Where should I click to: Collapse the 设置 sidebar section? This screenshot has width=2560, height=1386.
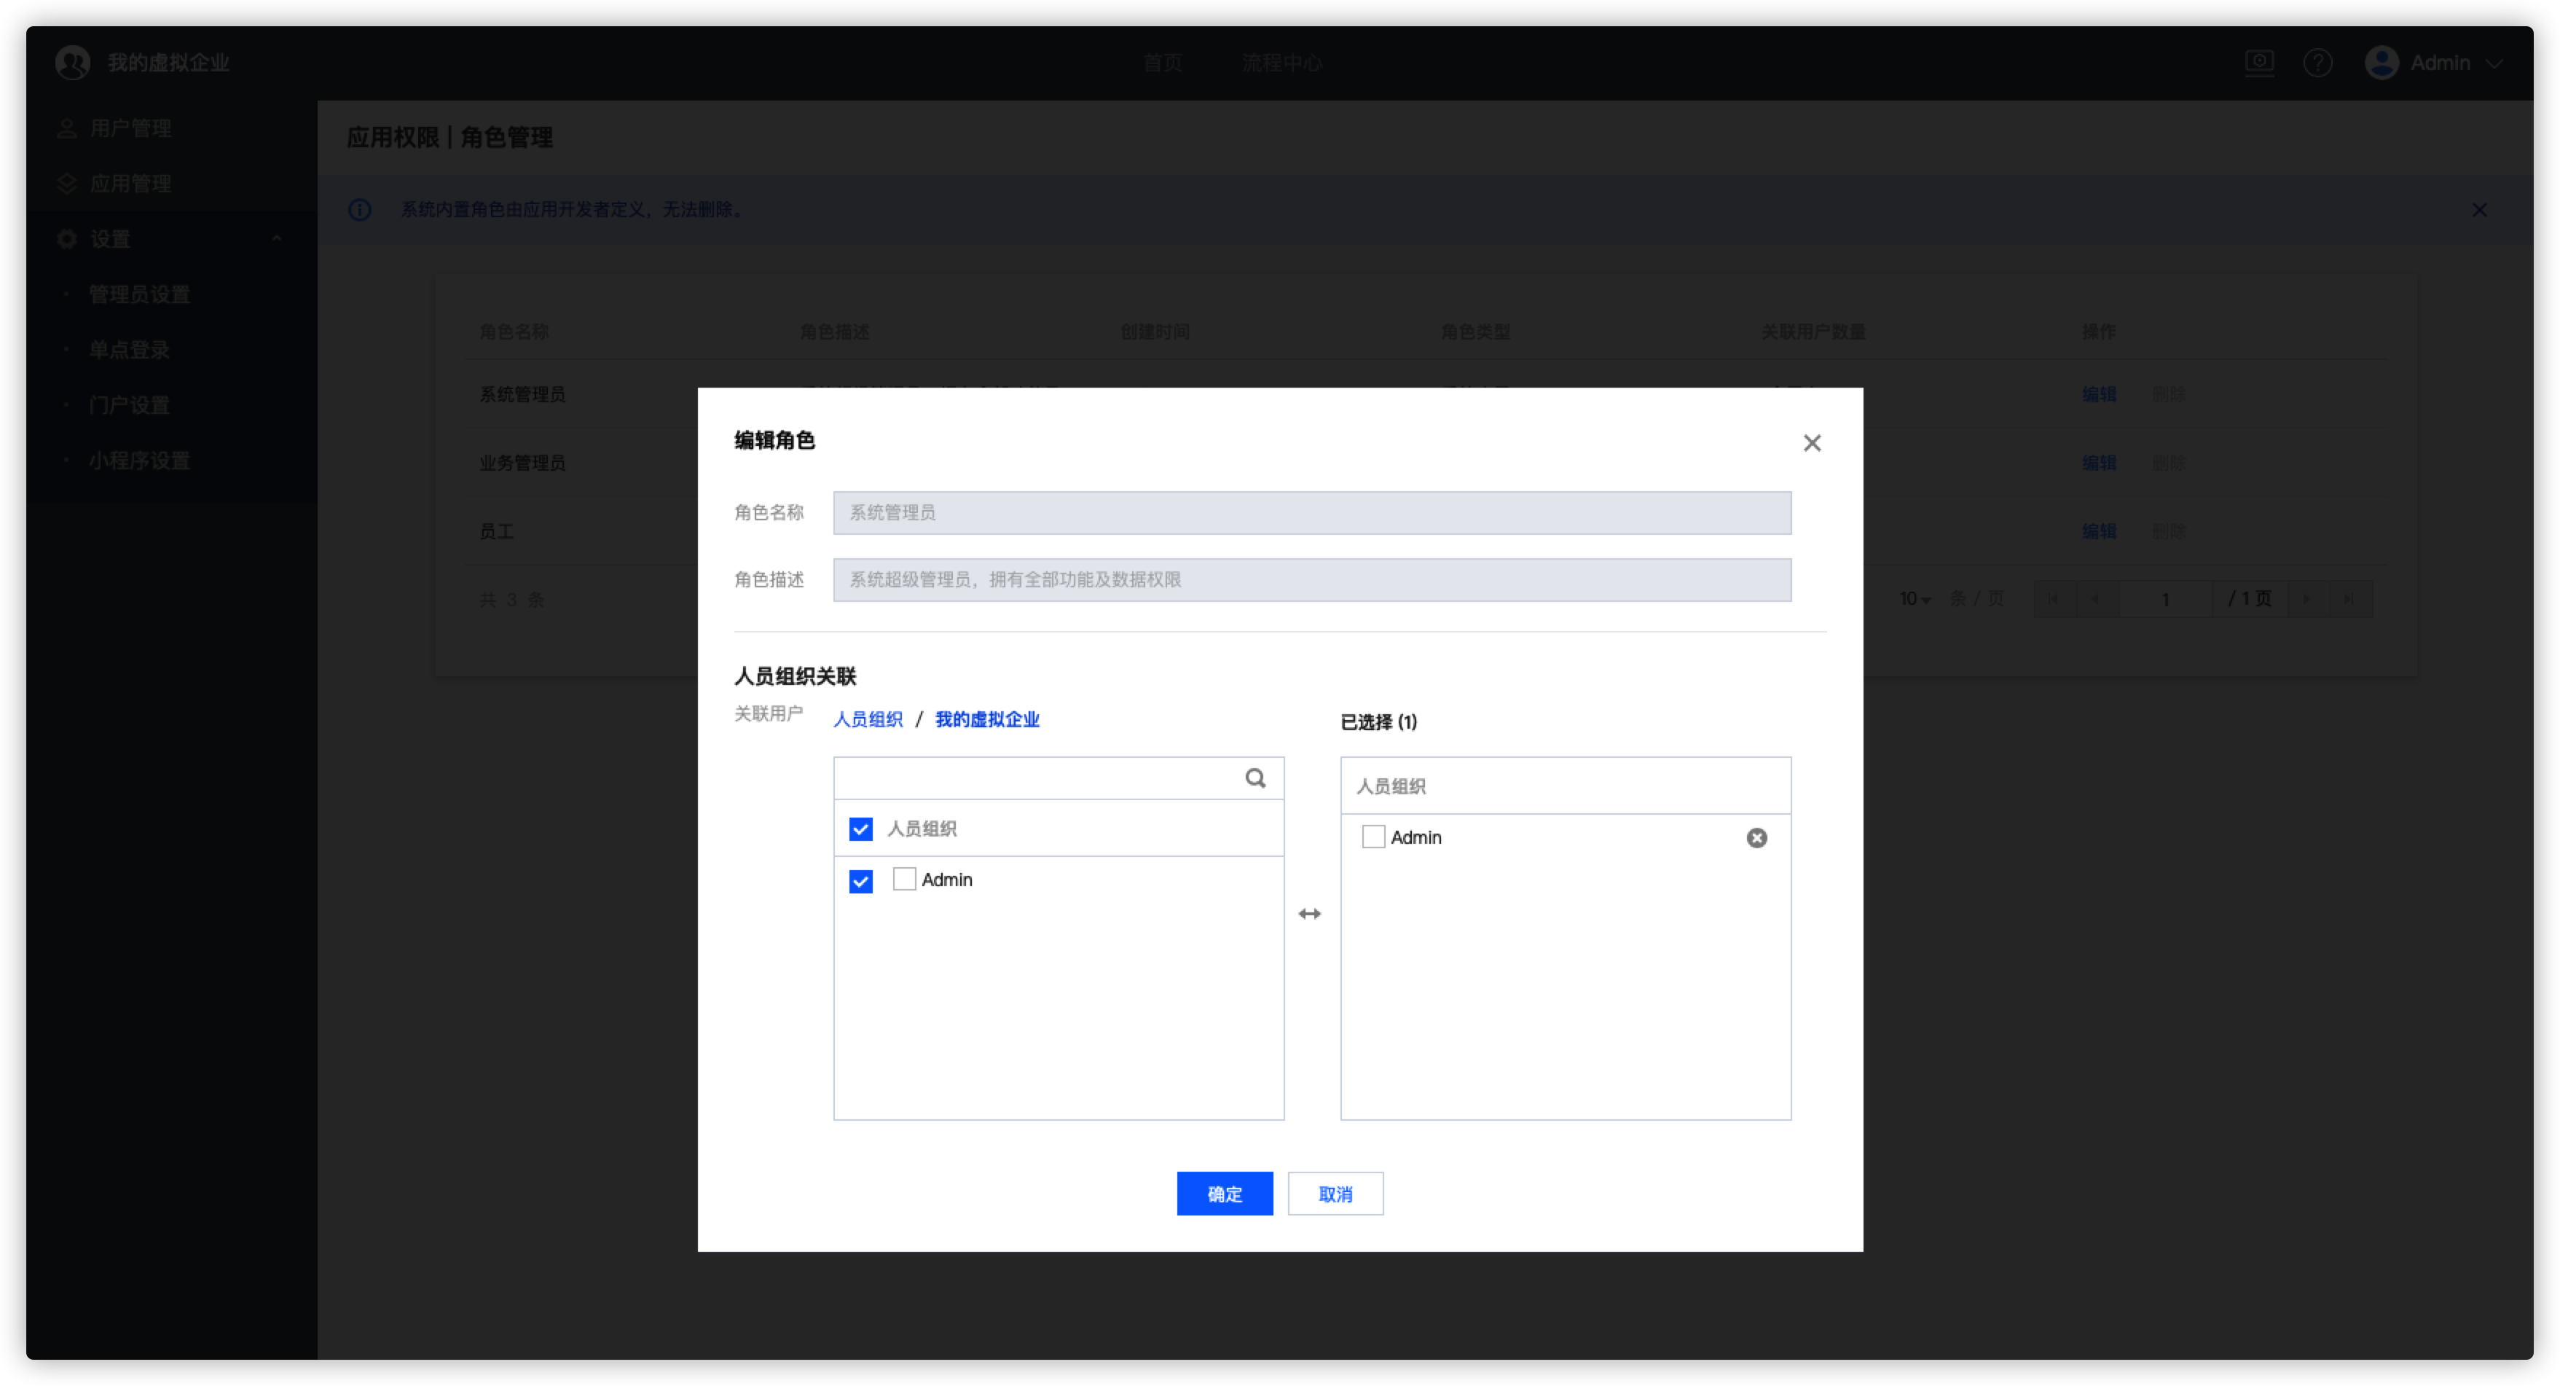tap(276, 238)
